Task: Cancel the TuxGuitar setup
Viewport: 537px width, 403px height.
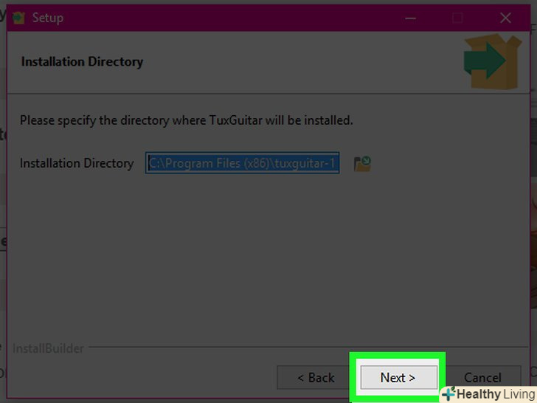Action: (x=482, y=377)
